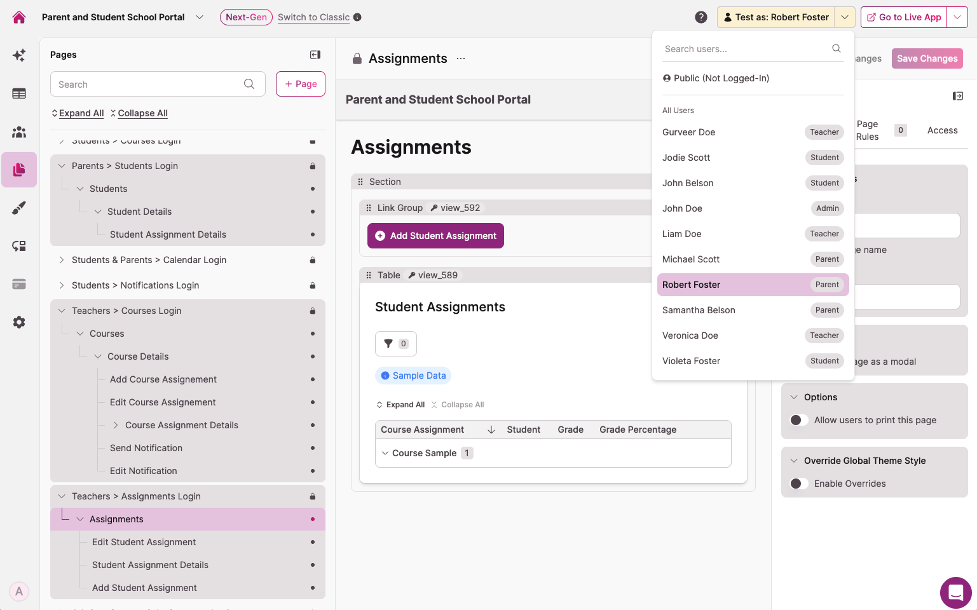Open the Tables section from the sidebar
Screen dimensions: 977x610
pos(18,93)
